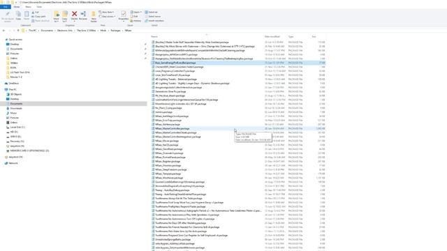Open Desktop under Quick access
The image size is (447, 251).
(x=13, y=44)
